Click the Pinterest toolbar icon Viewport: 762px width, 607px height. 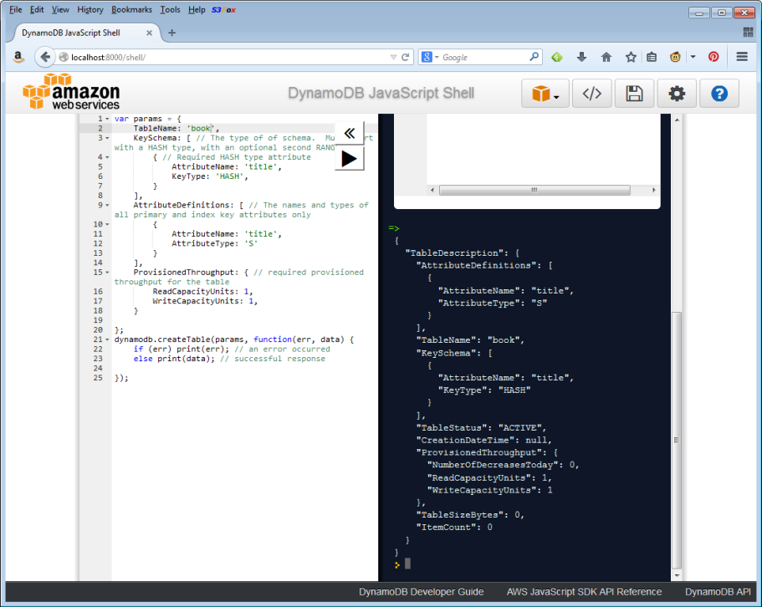(x=713, y=57)
